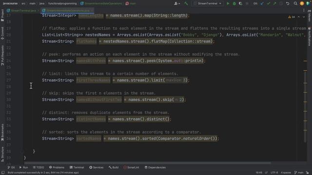Click the UTF-8 encoding status item
Viewport: 312px width, 175px height.
(x=274, y=173)
